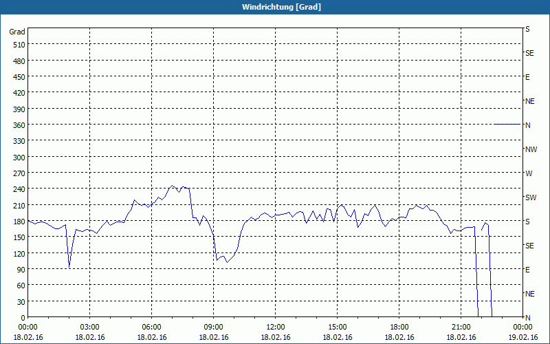Screen dimensions: 550x344
Task: Select the 18:00 time label
Action: [399, 327]
